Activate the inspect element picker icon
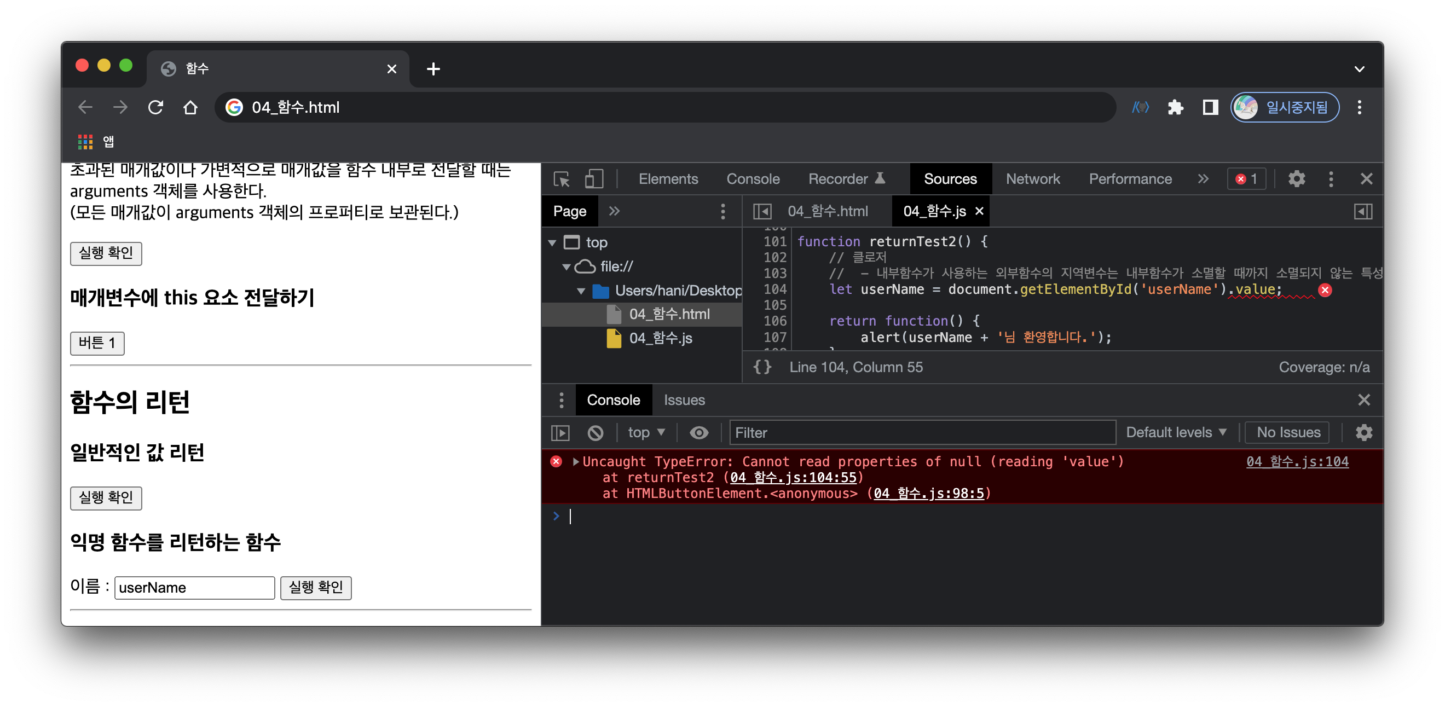Screen dimensions: 1445x707 coord(561,179)
